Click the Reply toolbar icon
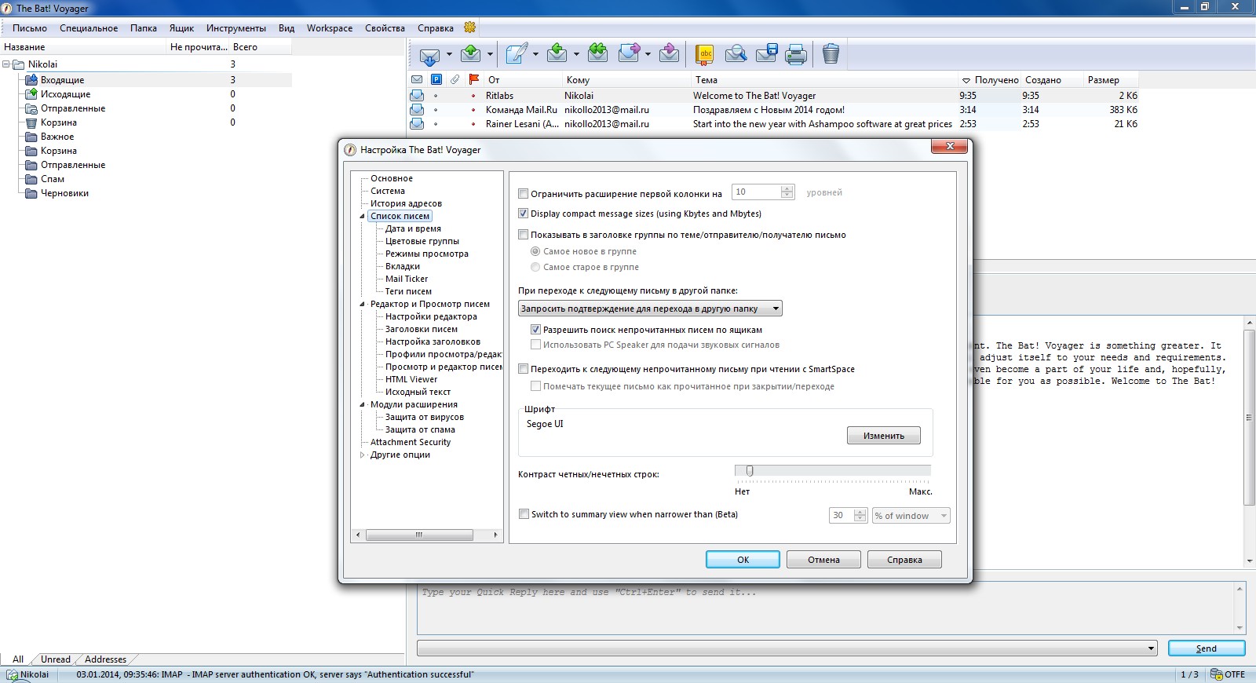The height and width of the screenshot is (683, 1256). pos(557,54)
